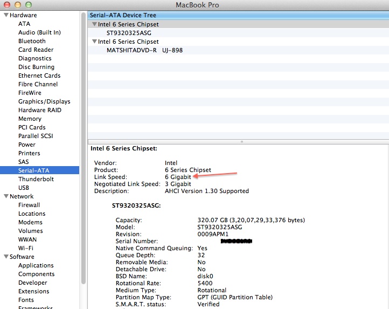Screen dimensions: 389x309
Task: Click the Revision value 0009APM1
Action: [213, 234]
